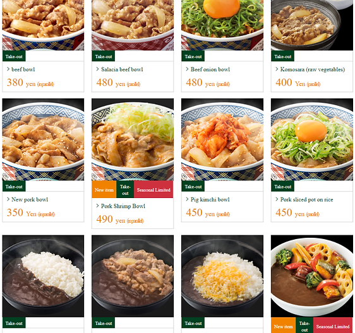
Task: Click the cheese curry rice photo
Action: click(x=222, y=276)
